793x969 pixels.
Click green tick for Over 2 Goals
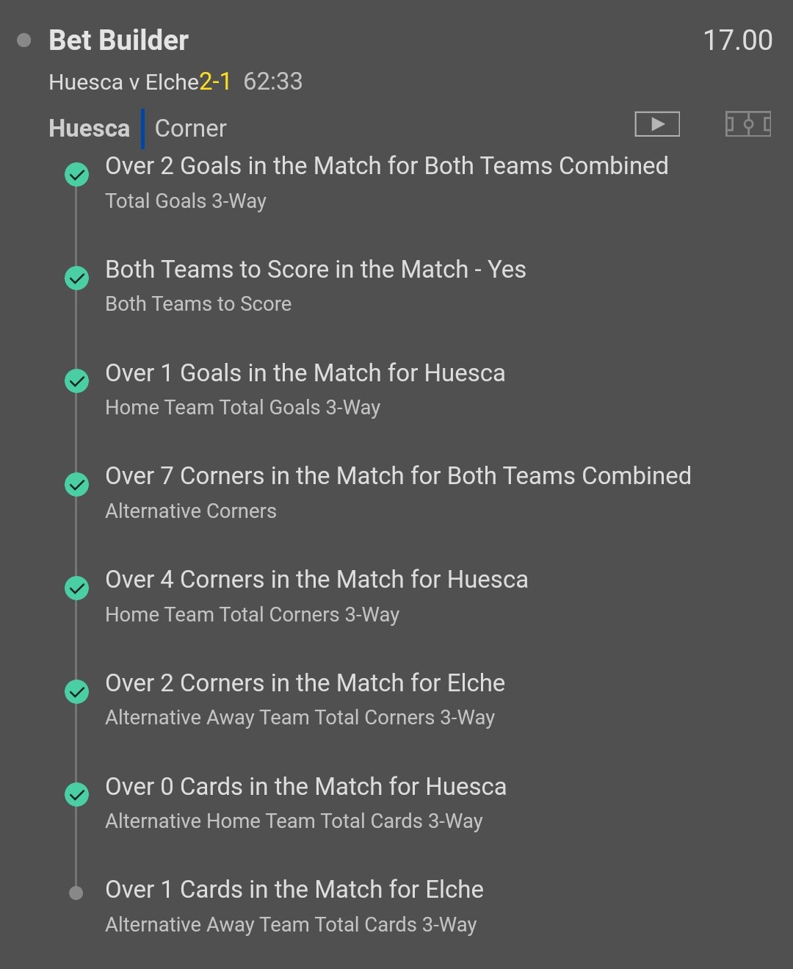coord(76,175)
